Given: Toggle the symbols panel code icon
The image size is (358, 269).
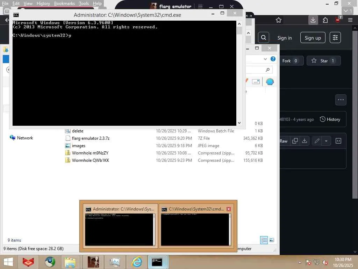Looking at the screenshot, I should (338, 141).
